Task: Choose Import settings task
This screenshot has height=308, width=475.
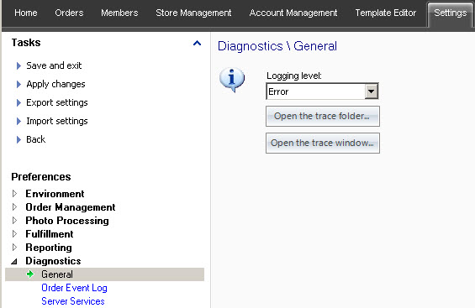Action: [57, 121]
